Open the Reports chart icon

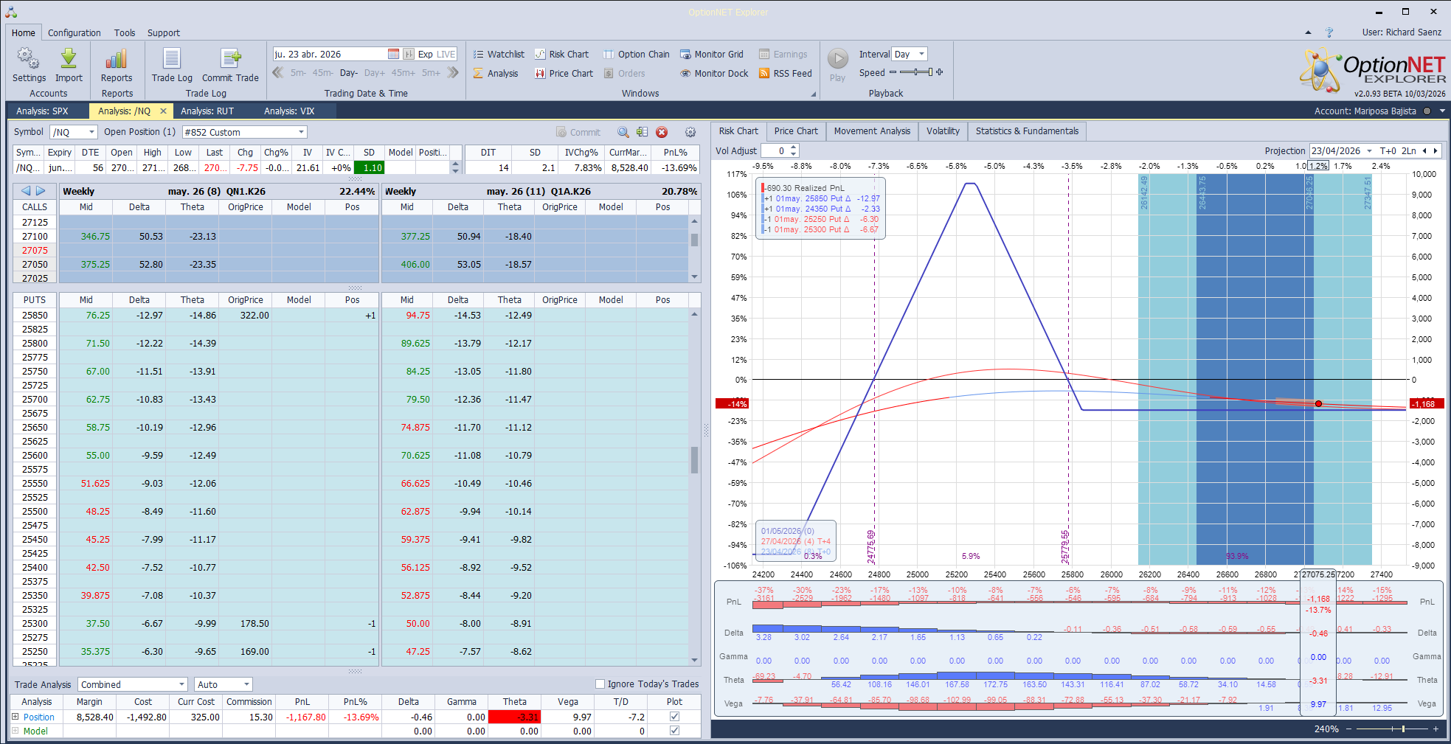click(x=117, y=65)
